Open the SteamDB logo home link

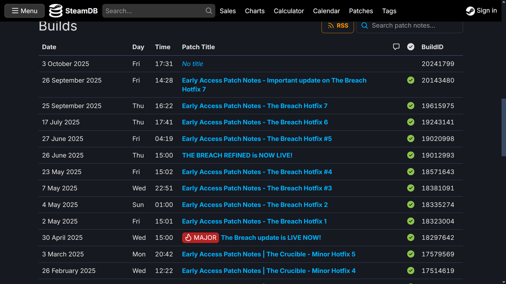tap(74, 11)
